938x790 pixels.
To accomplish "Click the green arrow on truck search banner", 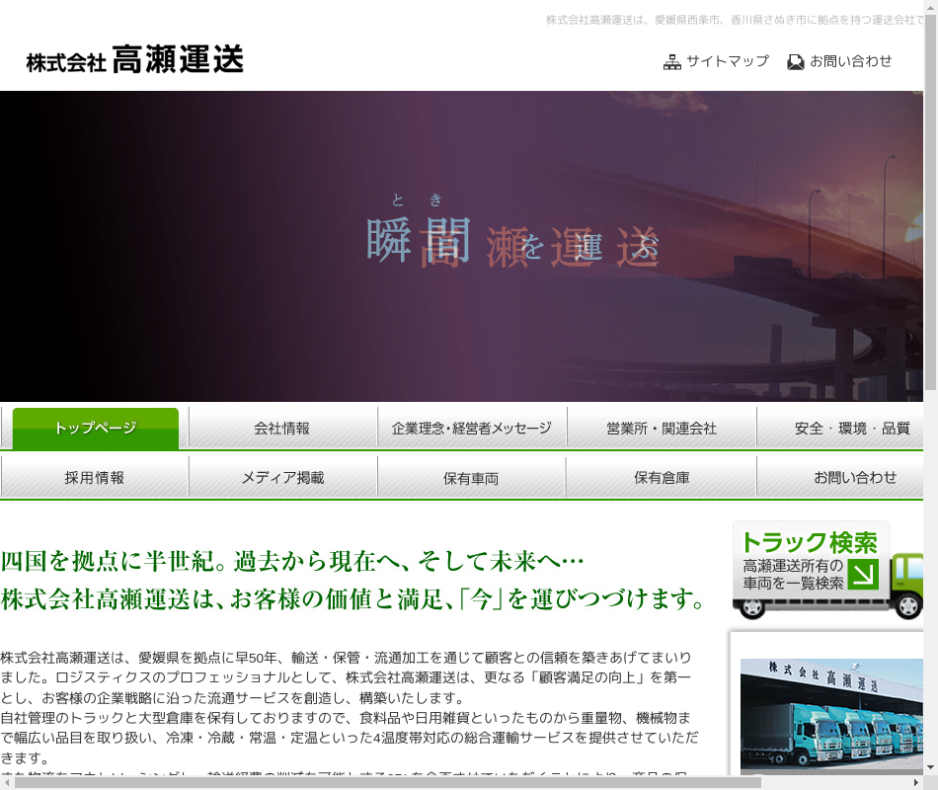I will 862,575.
